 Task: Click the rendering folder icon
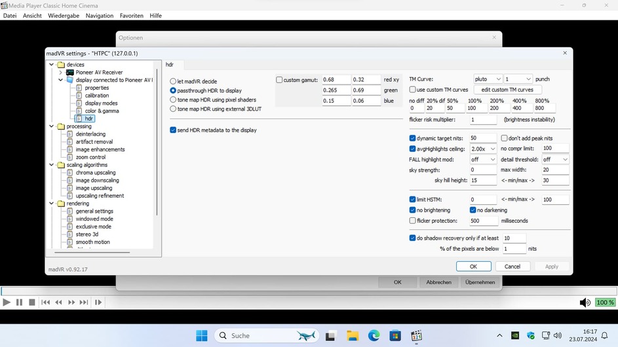click(x=61, y=204)
